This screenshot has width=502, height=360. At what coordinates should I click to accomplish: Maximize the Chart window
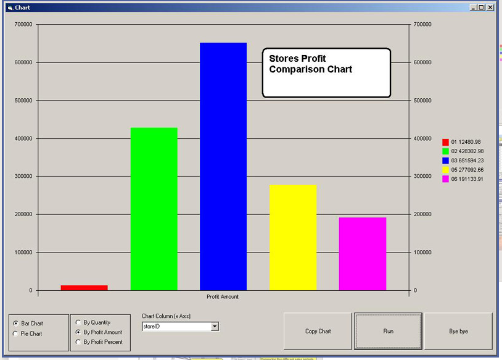point(482,7)
